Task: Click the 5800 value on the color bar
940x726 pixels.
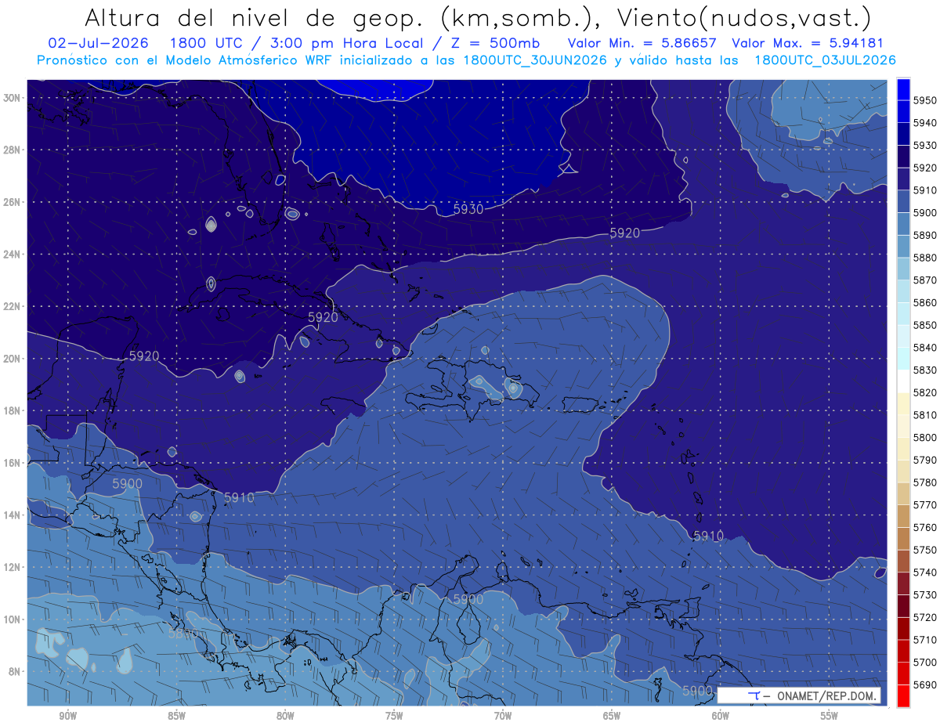Action: pyautogui.click(x=925, y=437)
